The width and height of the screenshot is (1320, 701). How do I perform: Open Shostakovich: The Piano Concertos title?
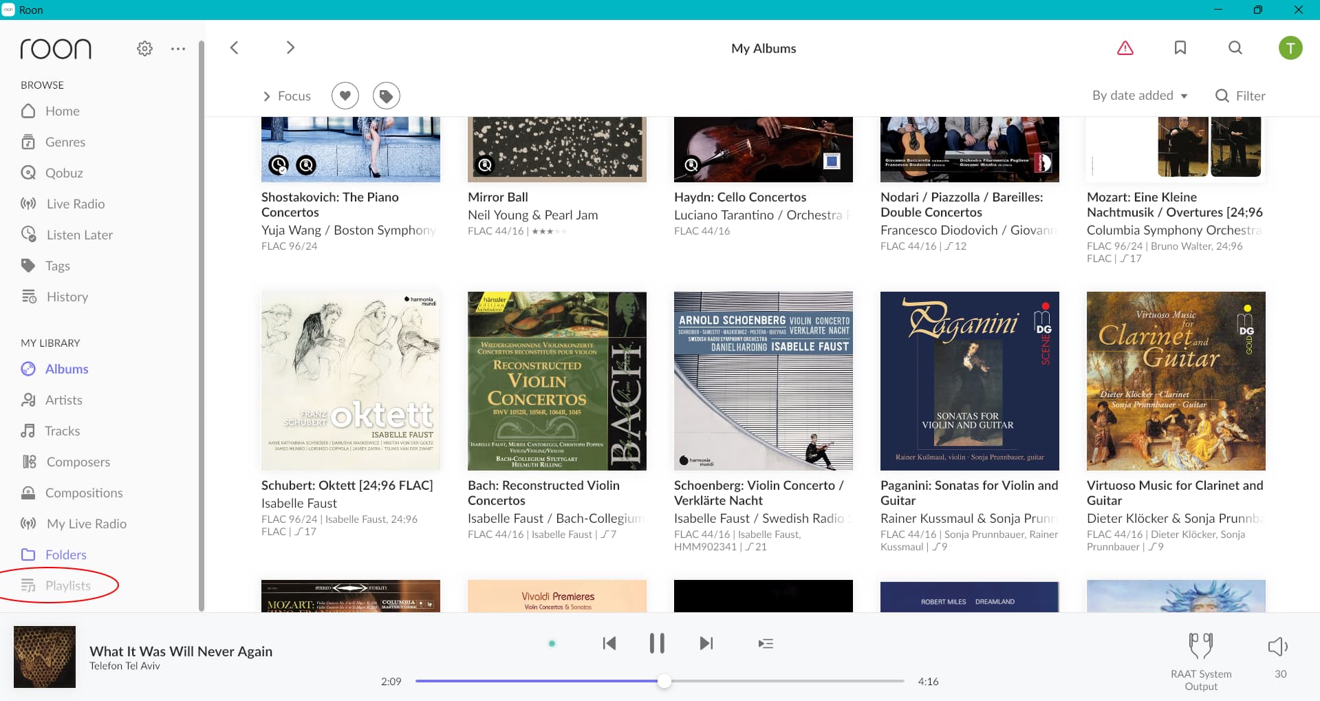(330, 204)
